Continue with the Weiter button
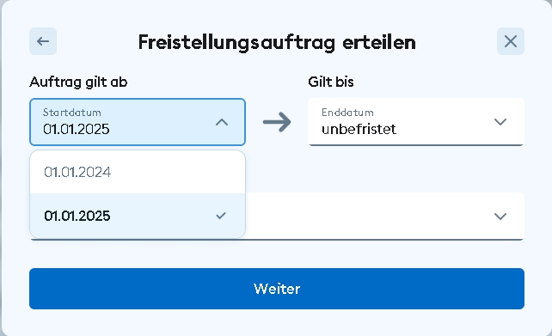Image resolution: width=552 pixels, height=336 pixels. (277, 289)
